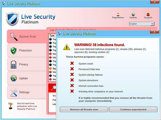Click the System slowdown text
This screenshot has width=161, height=120.
point(88,80)
